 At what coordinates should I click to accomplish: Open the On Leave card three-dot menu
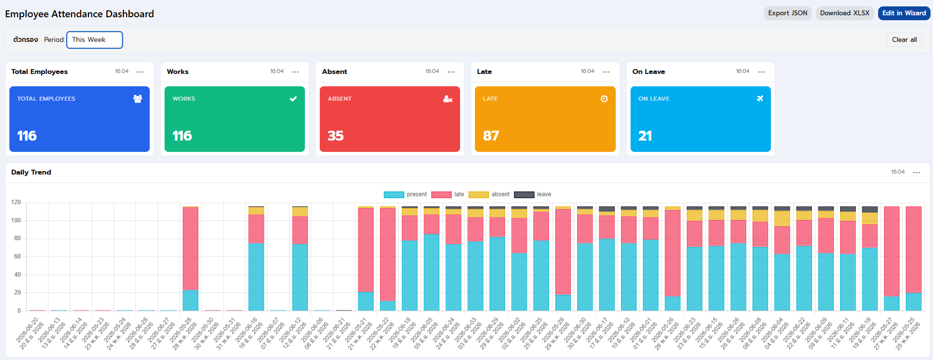pos(762,72)
